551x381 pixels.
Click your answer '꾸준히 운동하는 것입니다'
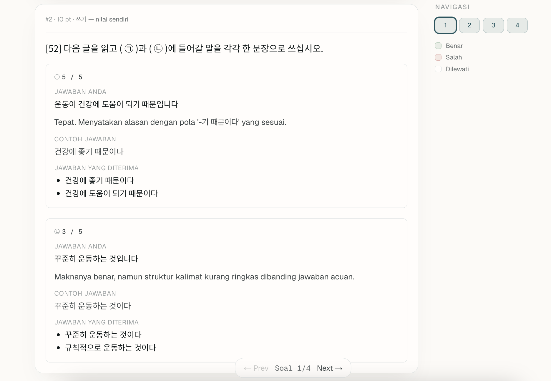tap(96, 259)
